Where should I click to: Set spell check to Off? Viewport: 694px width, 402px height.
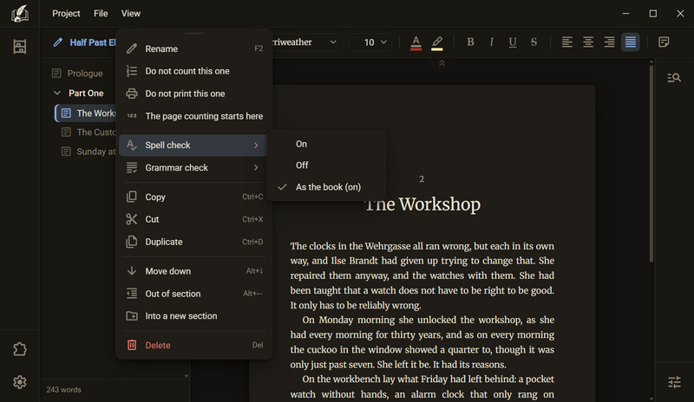pos(326,165)
